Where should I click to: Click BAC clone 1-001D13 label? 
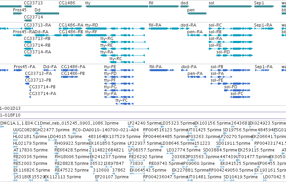pyautogui.click(x=10, y=108)
